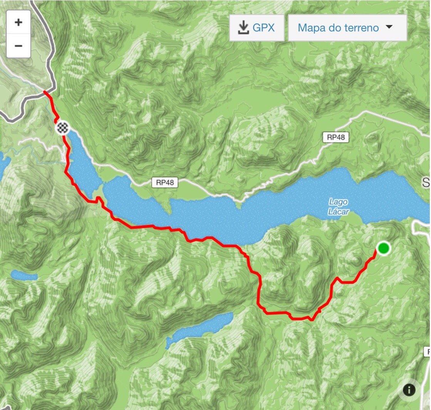Click the RP48 road shield near lake center
Screen dimensions: 431x410
click(165, 183)
